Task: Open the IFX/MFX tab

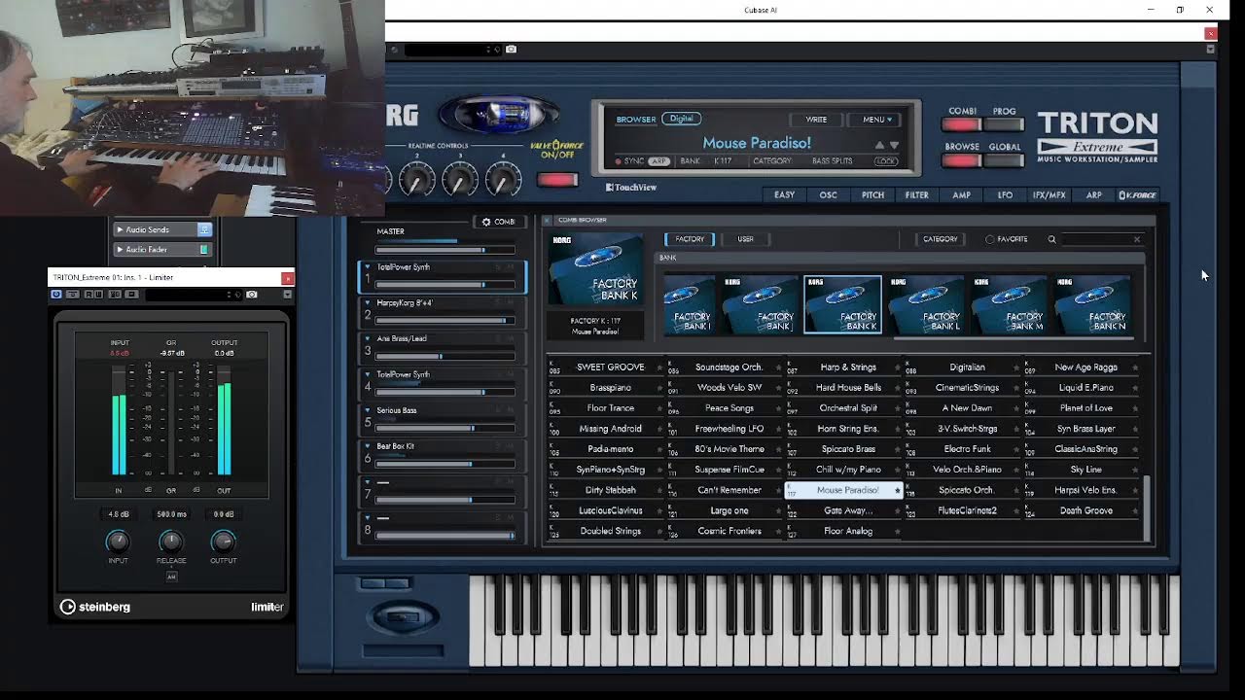Action: click(x=1049, y=195)
